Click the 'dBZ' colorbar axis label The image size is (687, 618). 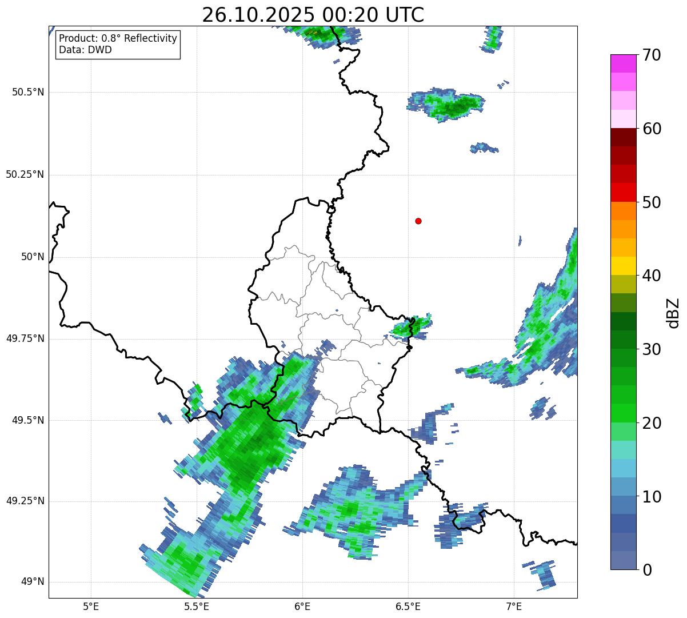(673, 312)
